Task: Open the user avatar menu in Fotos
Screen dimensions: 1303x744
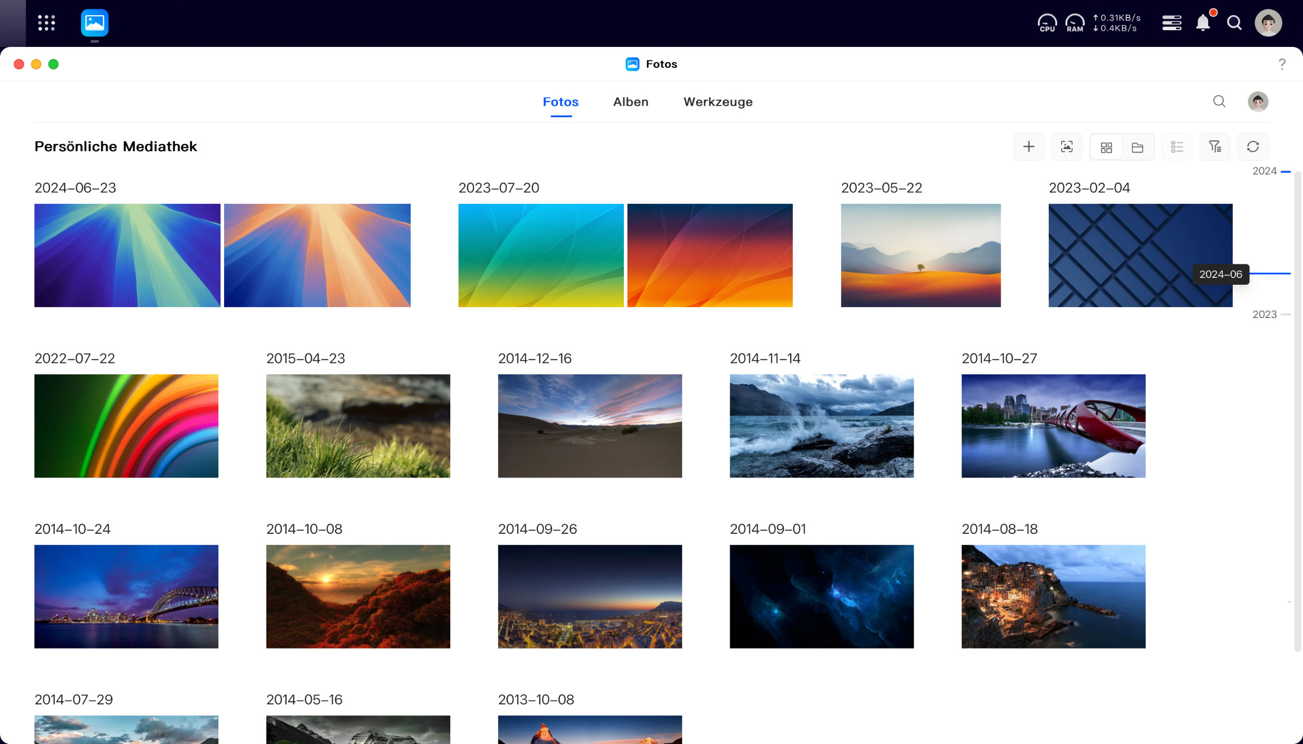Action: point(1258,101)
